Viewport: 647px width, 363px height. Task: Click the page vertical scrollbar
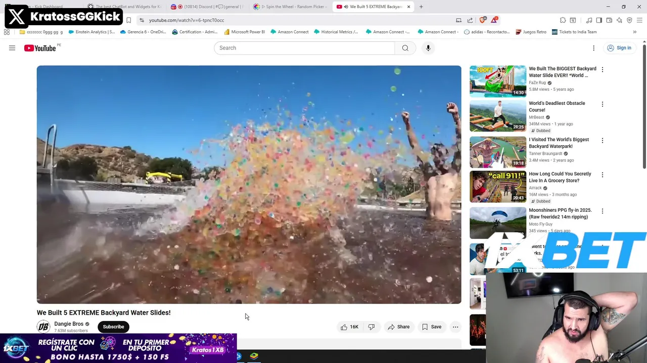[644, 106]
